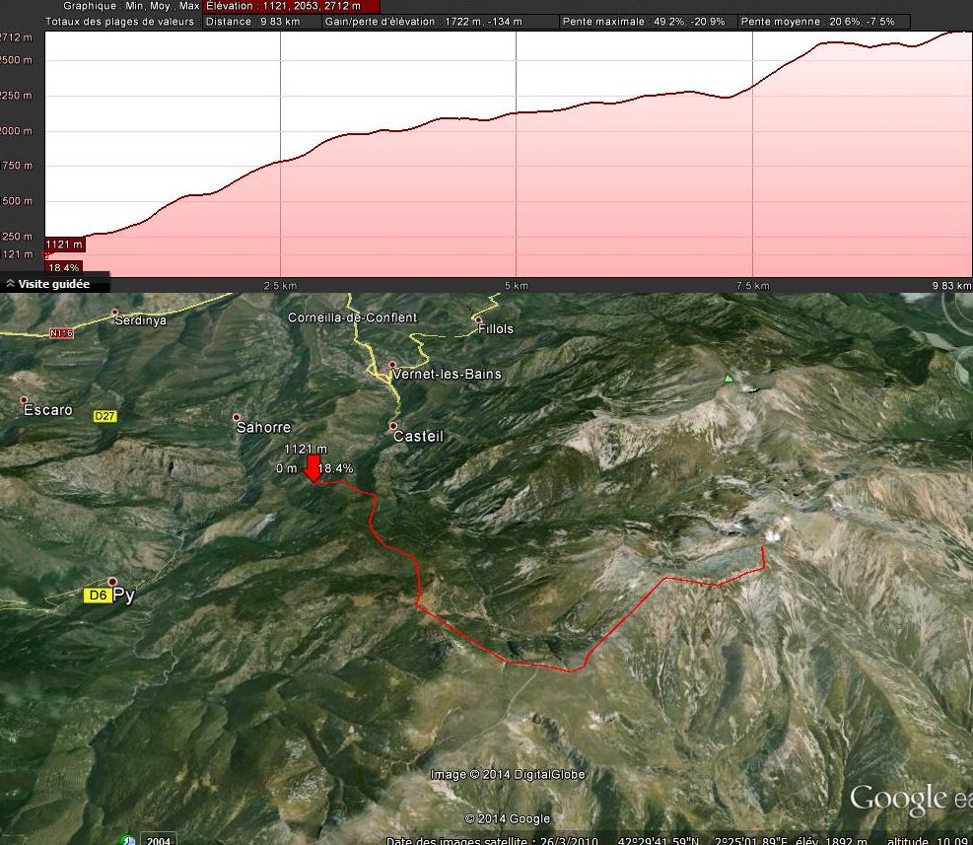Click the green triangle summit marker

(729, 378)
